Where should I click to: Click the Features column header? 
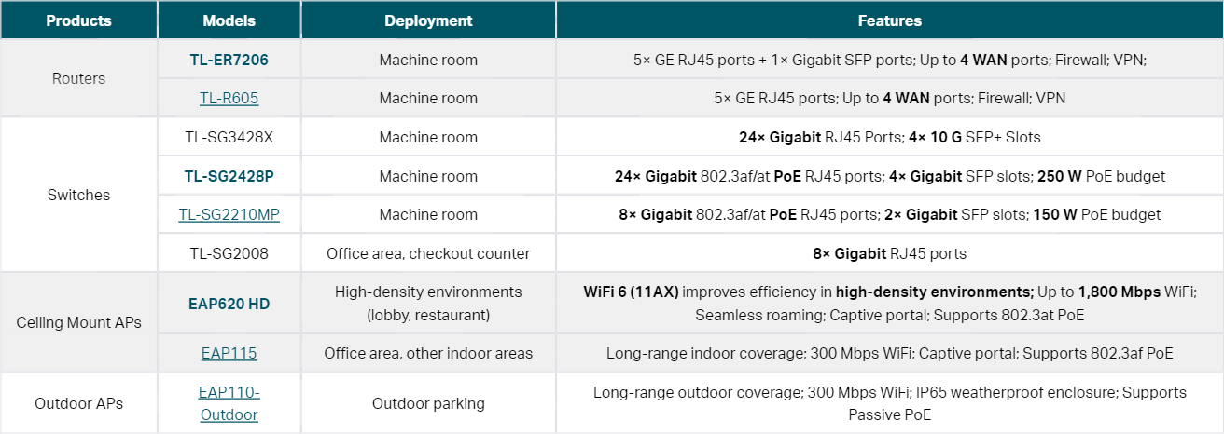click(x=889, y=20)
